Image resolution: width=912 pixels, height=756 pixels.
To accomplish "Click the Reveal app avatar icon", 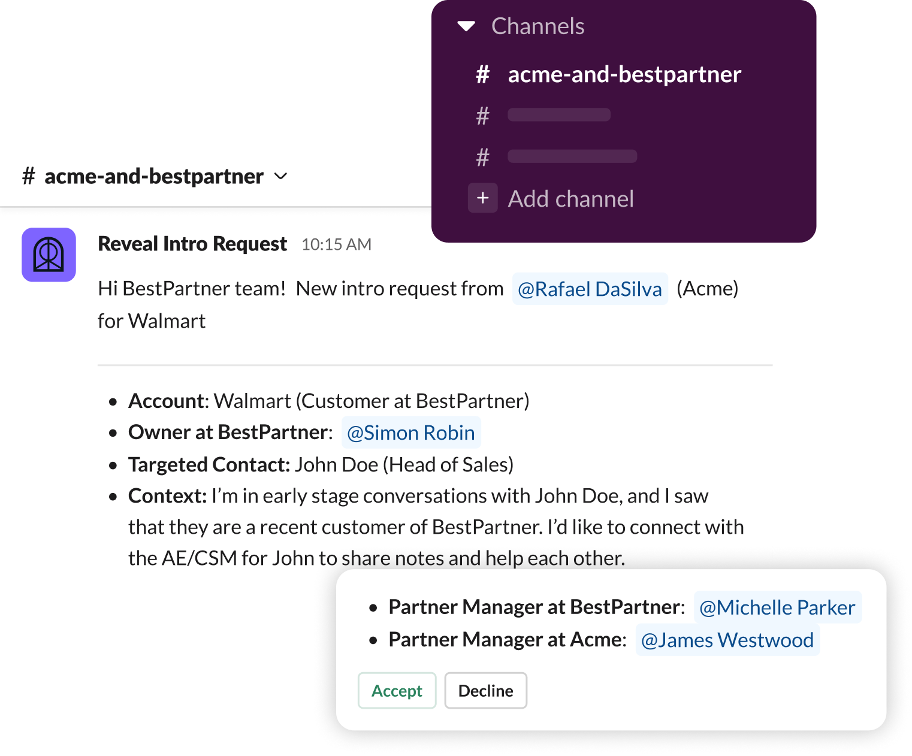I will click(x=49, y=255).
